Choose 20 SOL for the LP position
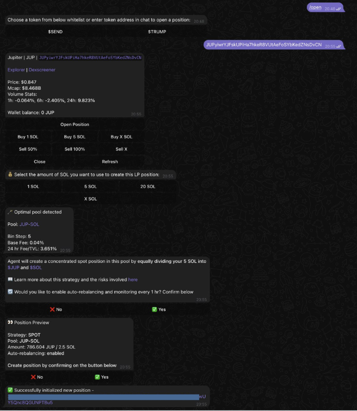This screenshot has height=411, width=357. tap(148, 187)
